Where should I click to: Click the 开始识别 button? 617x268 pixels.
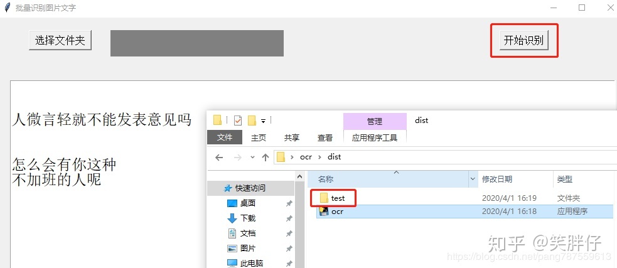coord(523,40)
